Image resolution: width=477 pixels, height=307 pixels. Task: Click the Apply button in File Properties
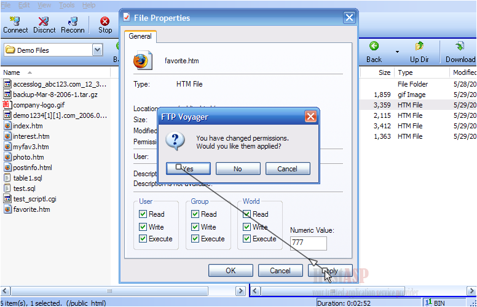pos(330,271)
